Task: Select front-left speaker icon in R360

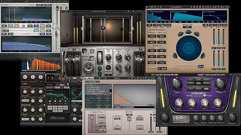Action: coord(181,34)
